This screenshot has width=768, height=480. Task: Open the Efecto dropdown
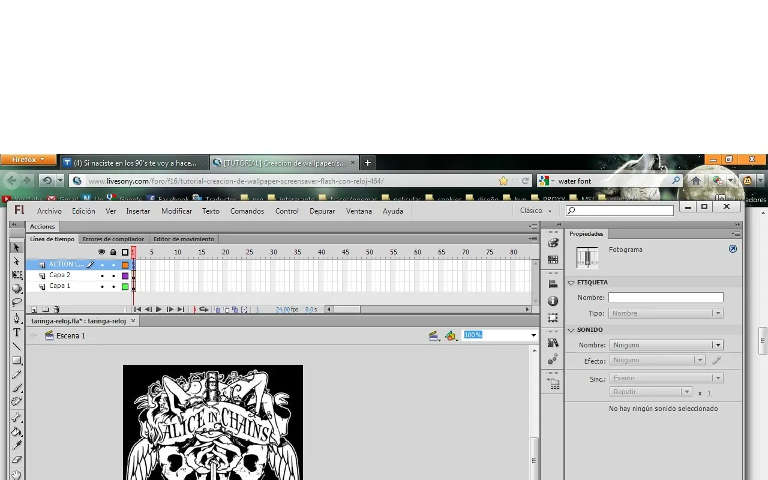point(657,361)
